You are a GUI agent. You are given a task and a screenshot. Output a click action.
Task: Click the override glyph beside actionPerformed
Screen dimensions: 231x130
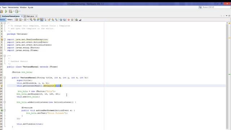pyautogui.click(x=1, y=110)
